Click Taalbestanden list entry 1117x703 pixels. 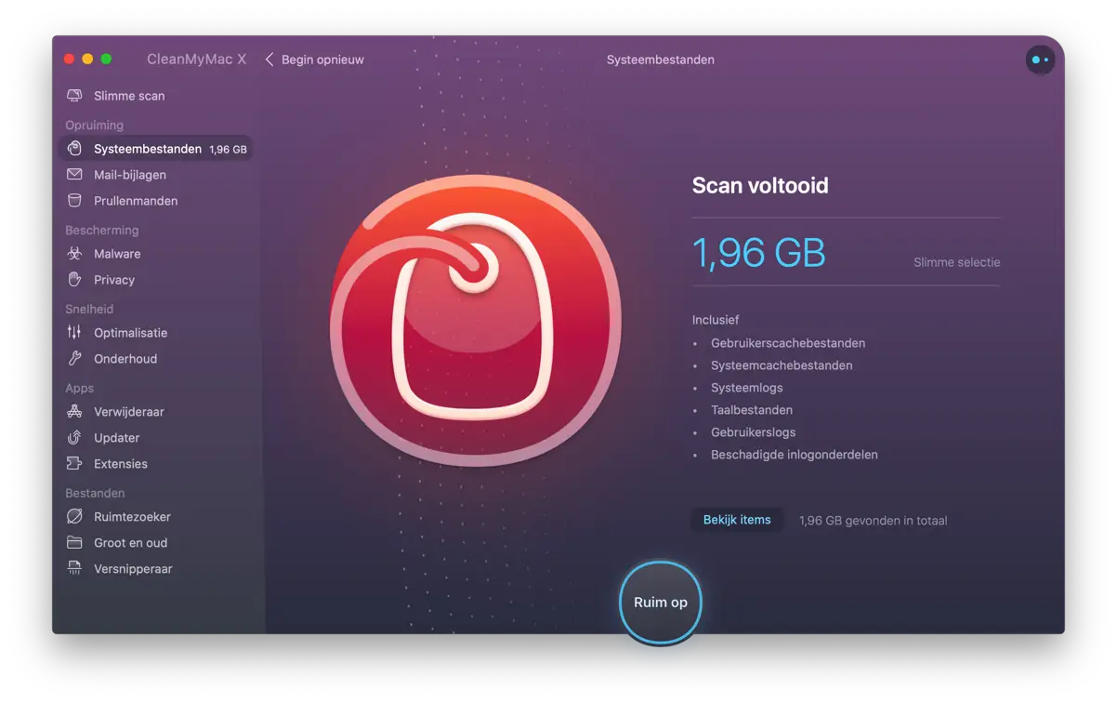click(752, 410)
